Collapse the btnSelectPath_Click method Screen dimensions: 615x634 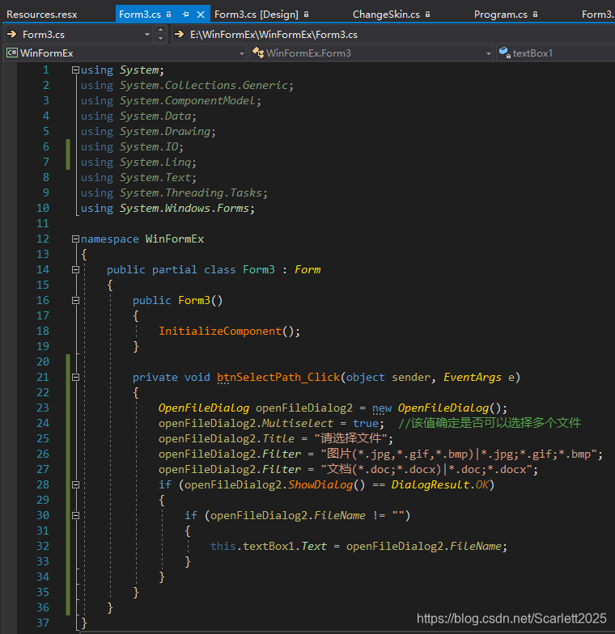(x=75, y=377)
